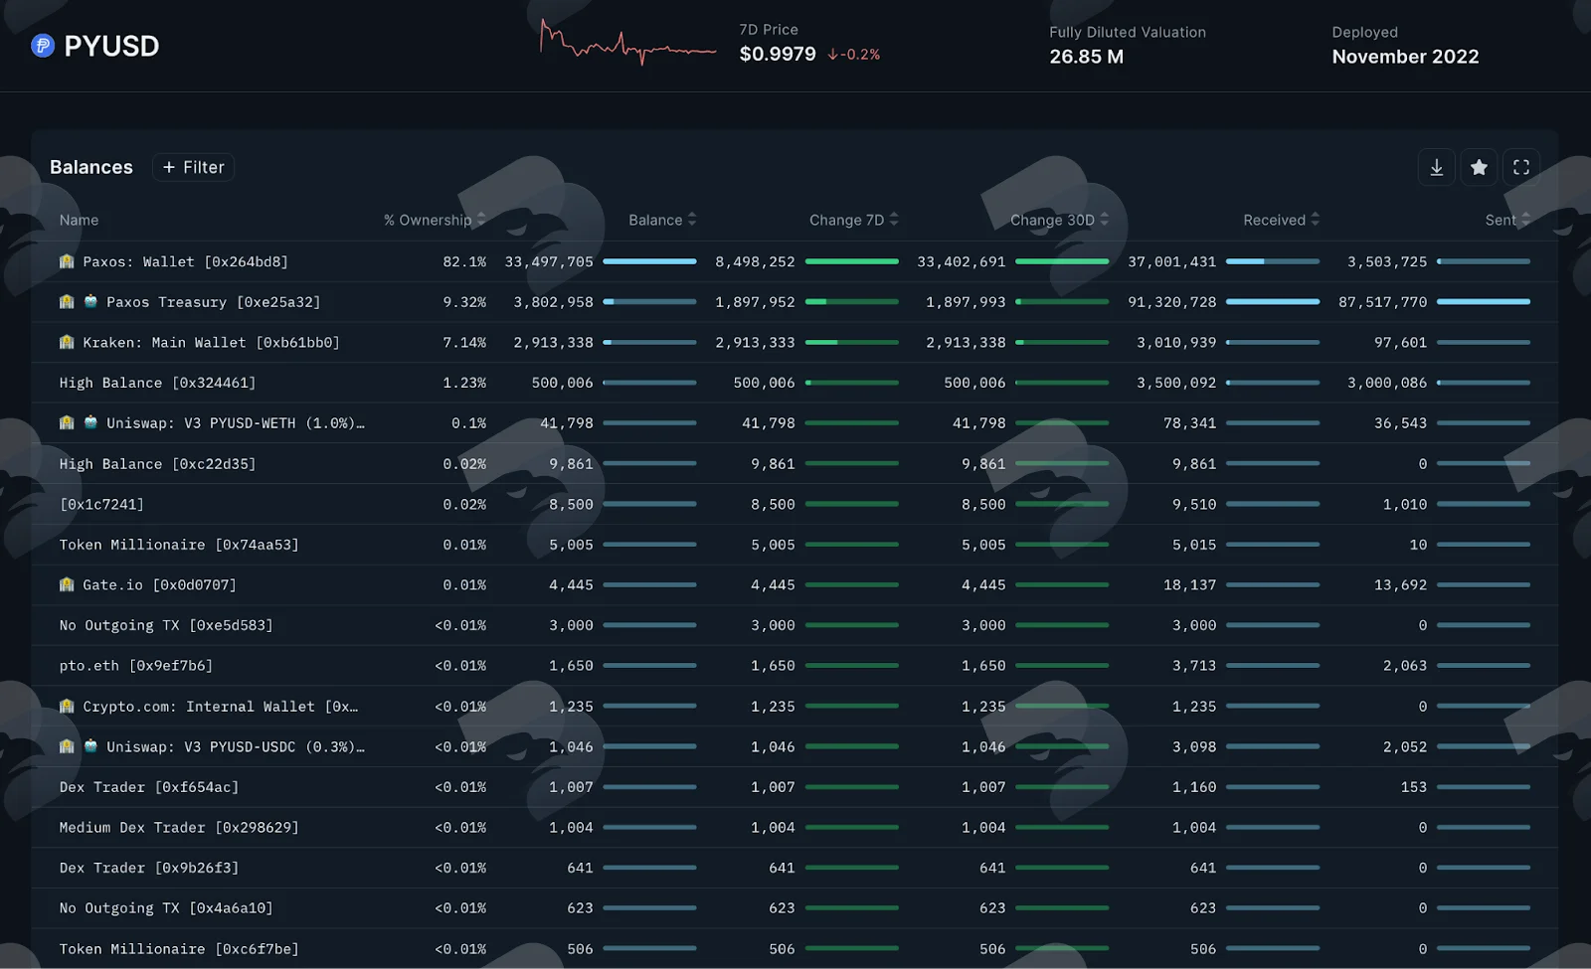
Task: Click the 18,137 received value
Action: (1190, 585)
